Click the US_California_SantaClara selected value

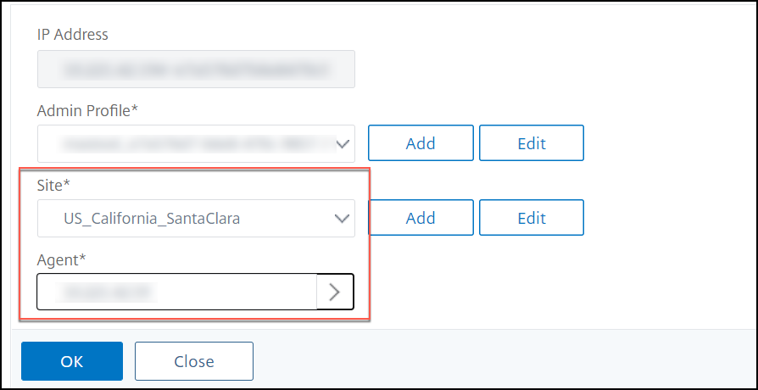coord(152,219)
